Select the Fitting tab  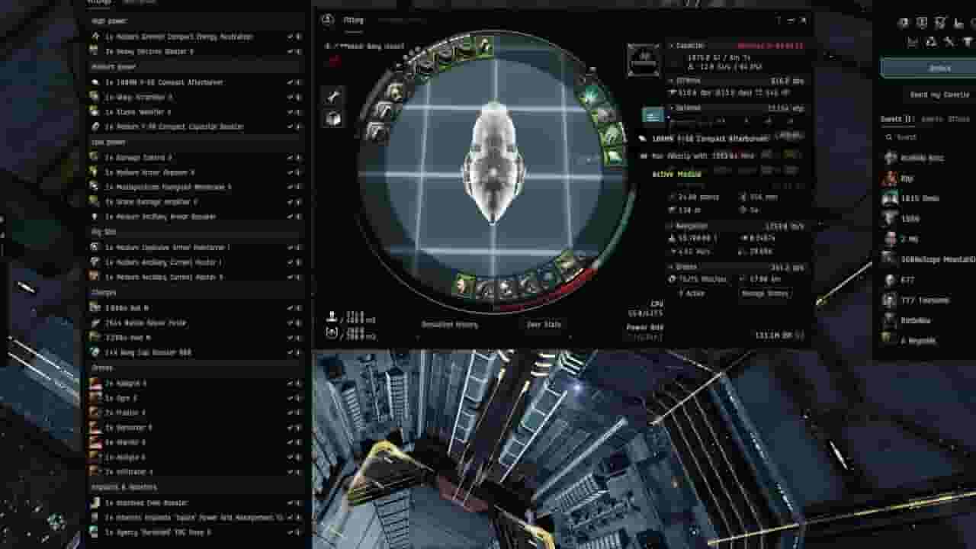[353, 21]
